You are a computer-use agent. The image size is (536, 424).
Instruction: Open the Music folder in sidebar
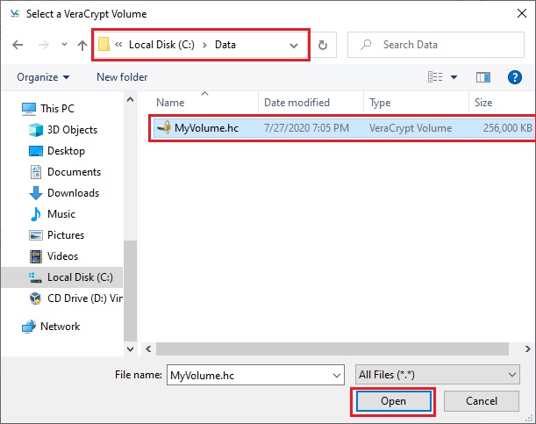62,214
